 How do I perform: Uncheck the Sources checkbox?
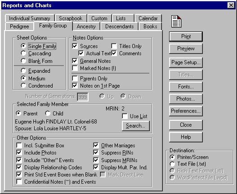(x=75, y=46)
